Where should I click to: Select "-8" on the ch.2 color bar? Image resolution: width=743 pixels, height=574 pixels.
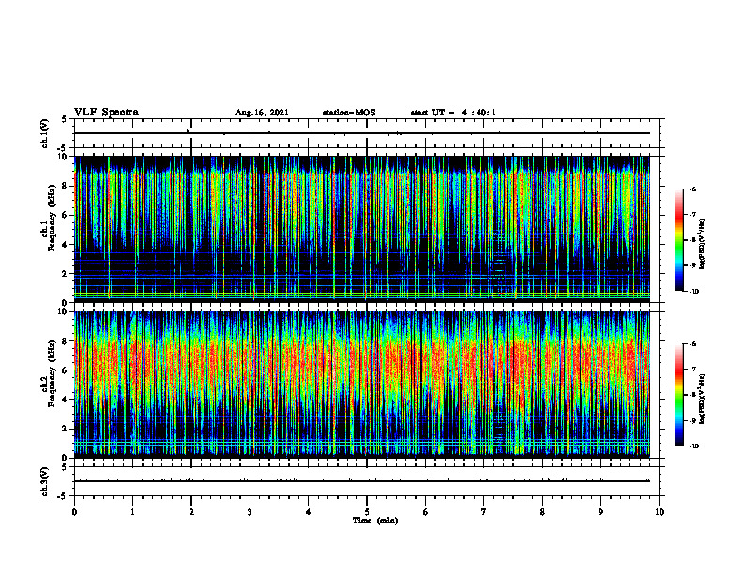coord(693,395)
